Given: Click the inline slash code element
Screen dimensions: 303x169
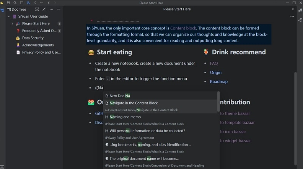Looking at the screenshot, I should (108, 79).
